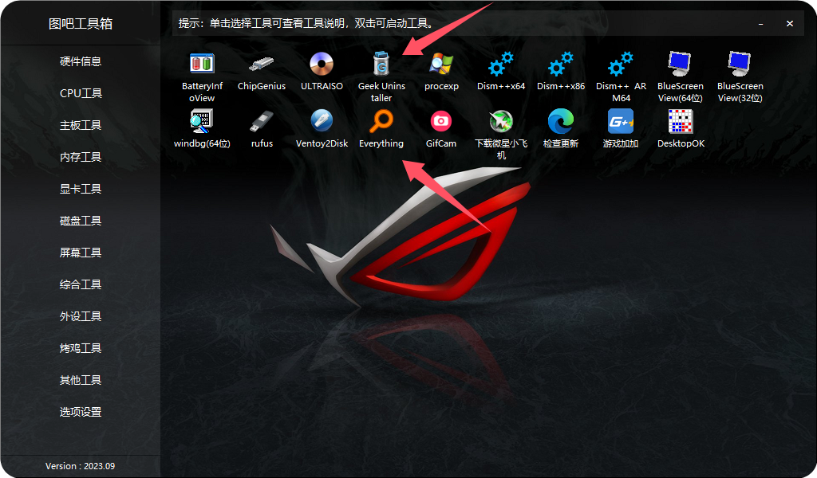Click the ChipGenius USB icon
The height and width of the screenshot is (478, 817).
[x=262, y=64]
